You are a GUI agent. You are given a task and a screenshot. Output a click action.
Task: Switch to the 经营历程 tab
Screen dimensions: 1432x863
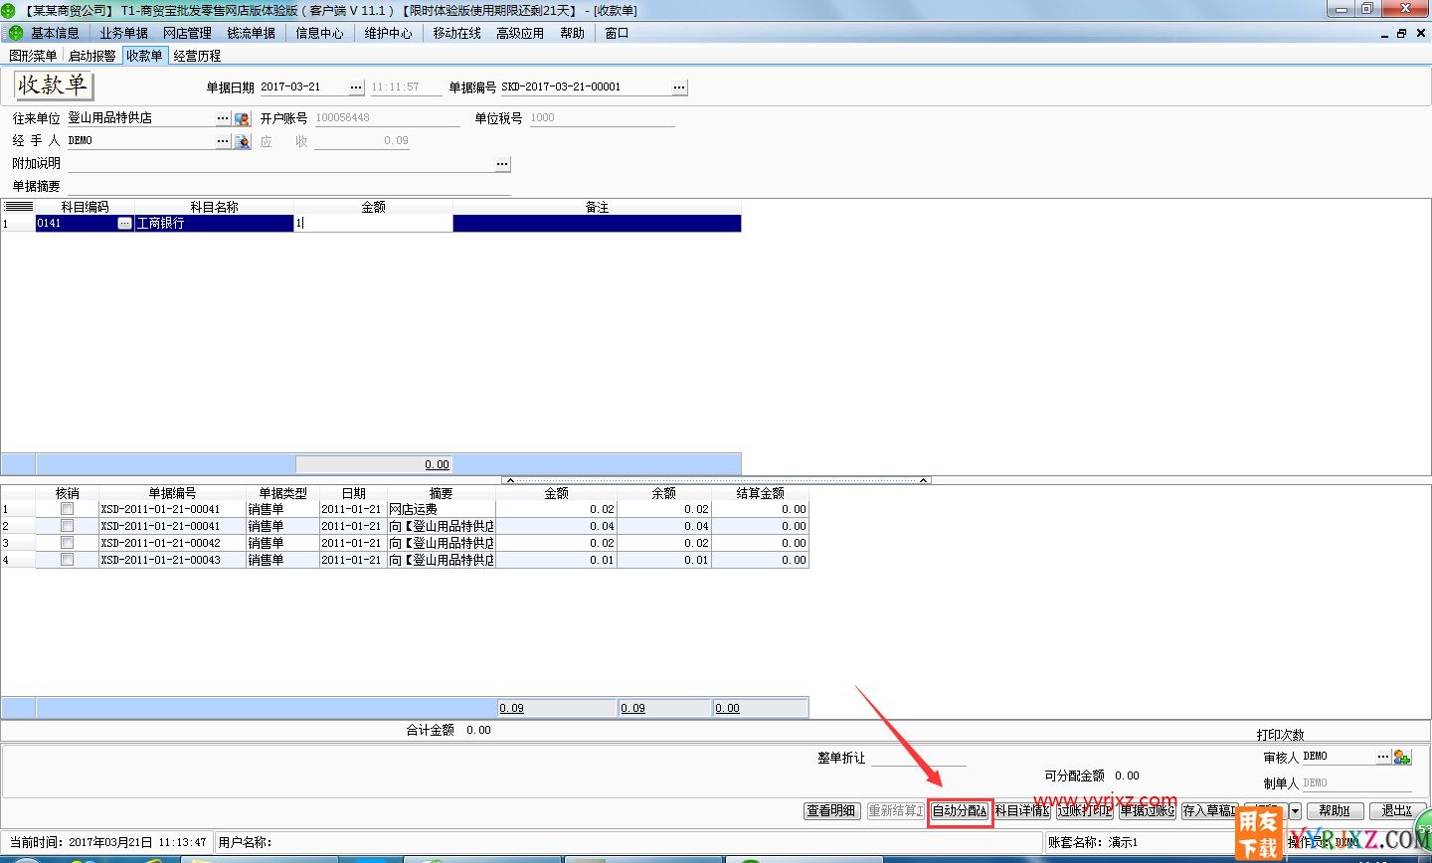pyautogui.click(x=197, y=56)
